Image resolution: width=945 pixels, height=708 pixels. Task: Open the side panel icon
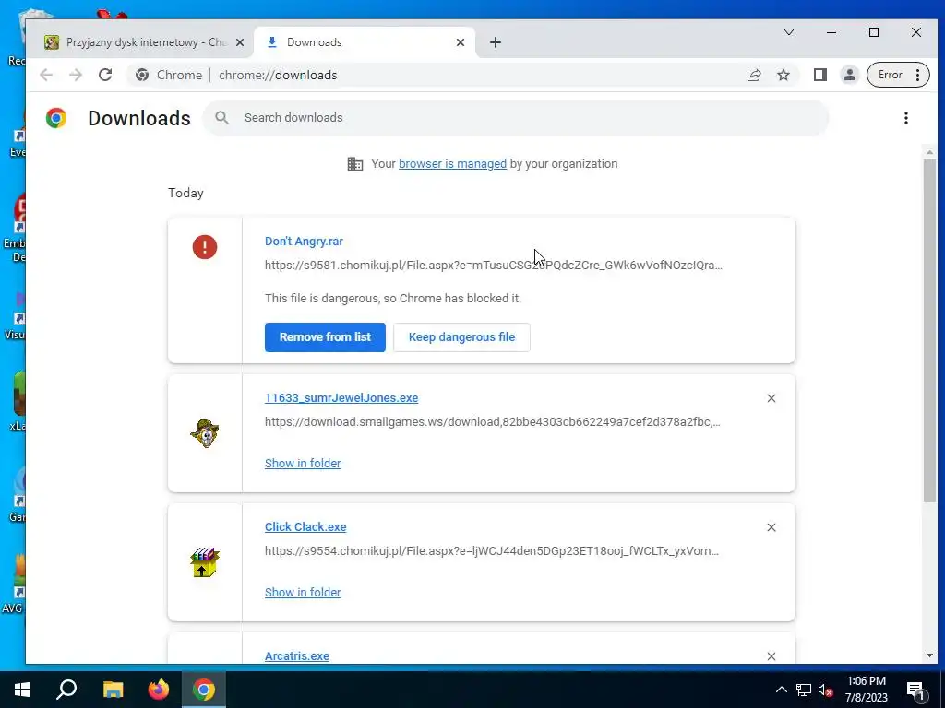(x=819, y=75)
